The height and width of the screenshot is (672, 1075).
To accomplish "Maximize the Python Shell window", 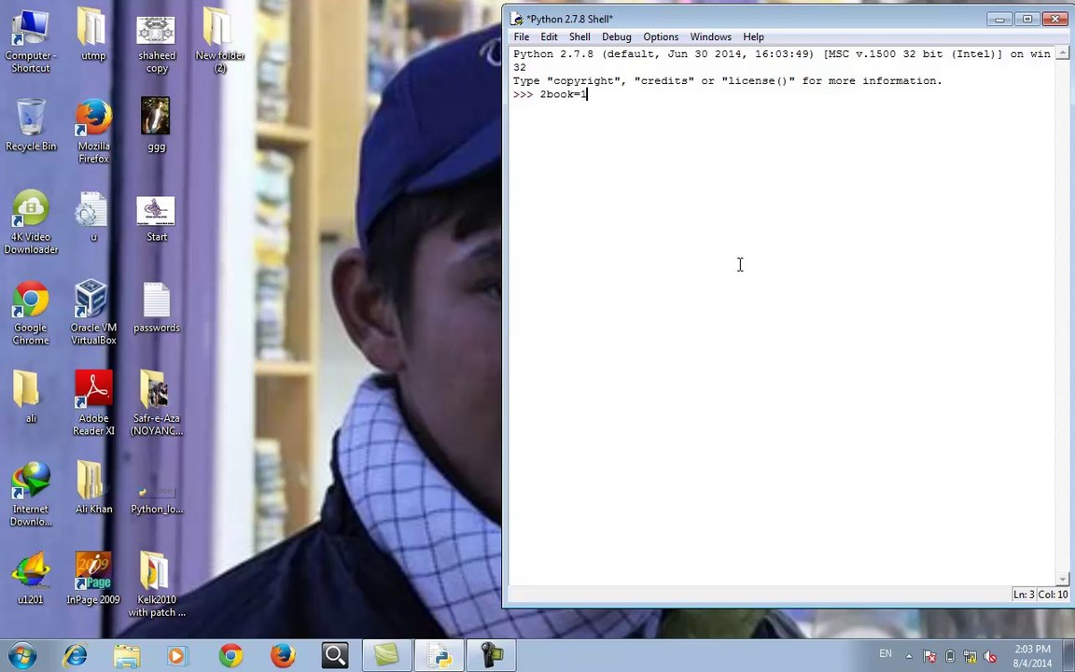I will 1027,20.
